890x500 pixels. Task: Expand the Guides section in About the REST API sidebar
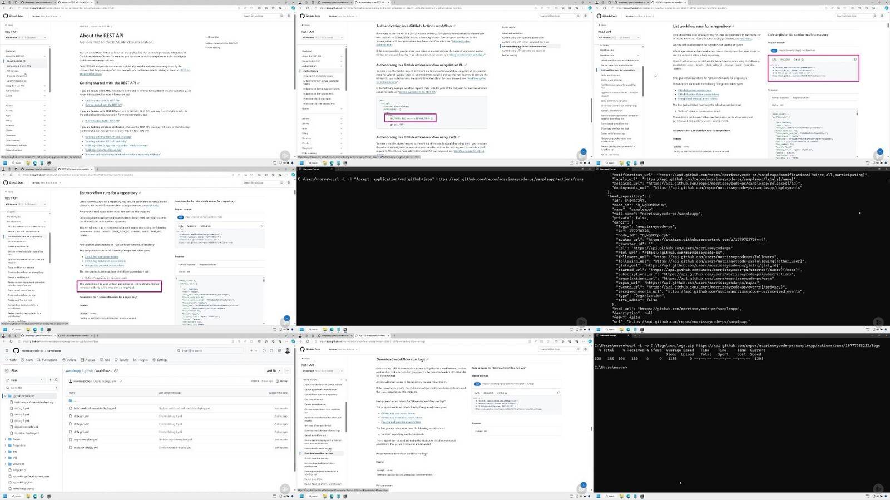click(44, 95)
